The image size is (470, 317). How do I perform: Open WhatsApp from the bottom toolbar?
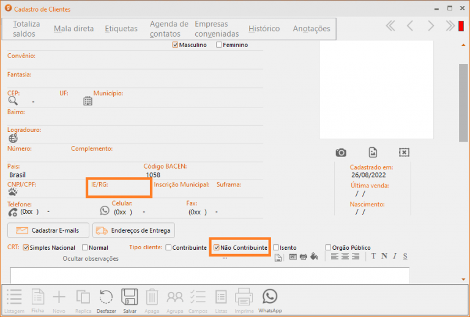tap(270, 297)
